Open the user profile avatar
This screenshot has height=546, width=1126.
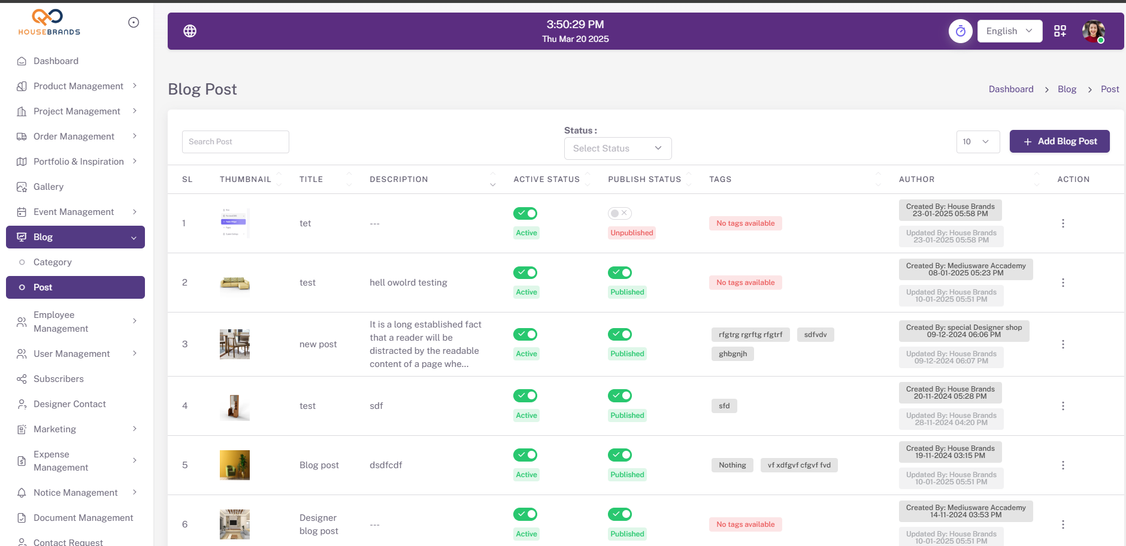point(1093,31)
